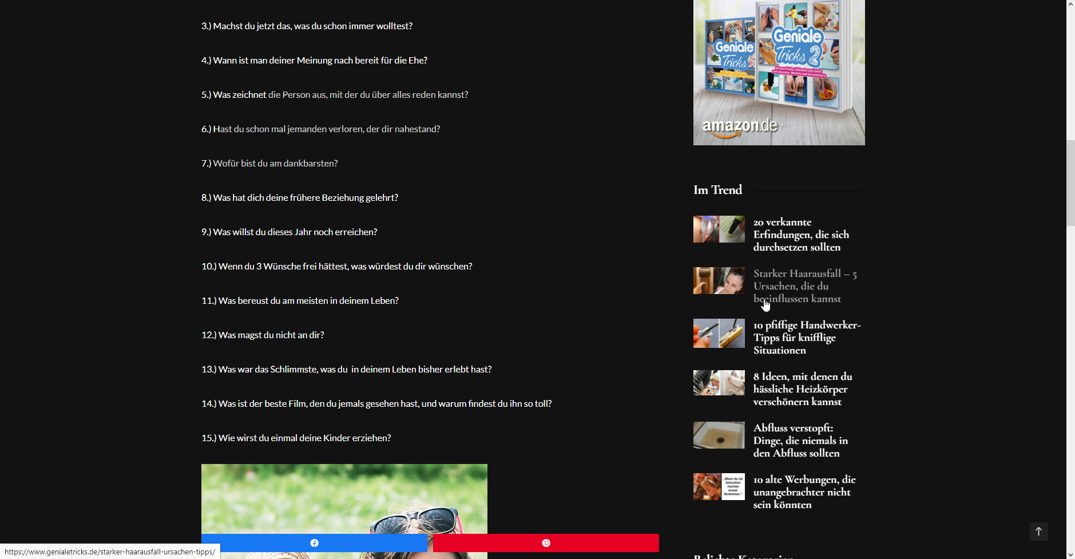This screenshot has width=1075, height=559.
Task: Open the Geniale Tricks Amazon book ad
Action: click(x=779, y=72)
